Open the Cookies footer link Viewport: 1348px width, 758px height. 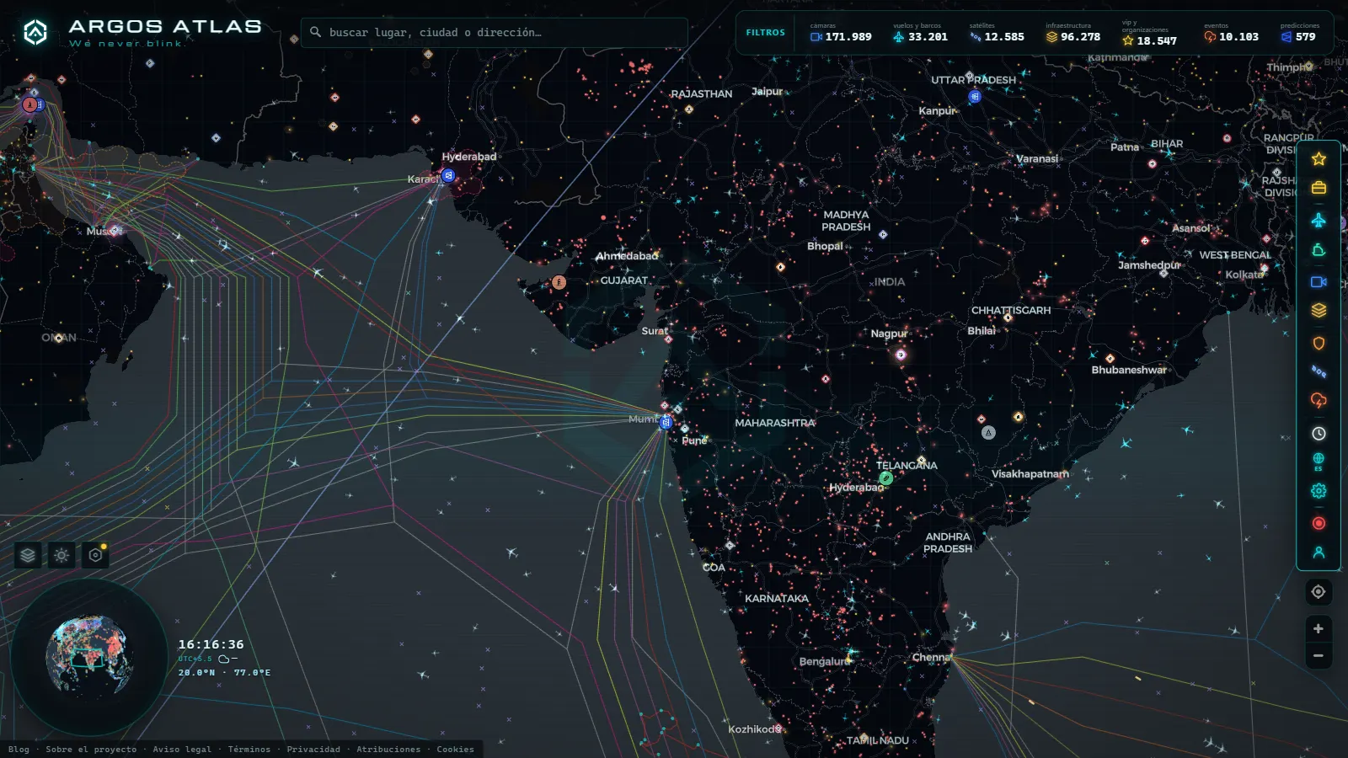(x=455, y=750)
